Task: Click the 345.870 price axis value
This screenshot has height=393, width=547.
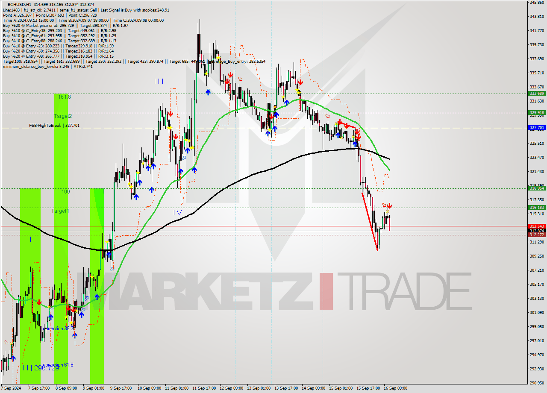Action: (x=537, y=3)
